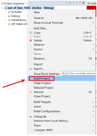Select the Includes tree item
Viewport: 97px width, 136px height.
(16, 12)
